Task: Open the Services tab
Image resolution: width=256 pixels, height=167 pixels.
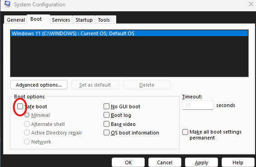Action: [61, 20]
